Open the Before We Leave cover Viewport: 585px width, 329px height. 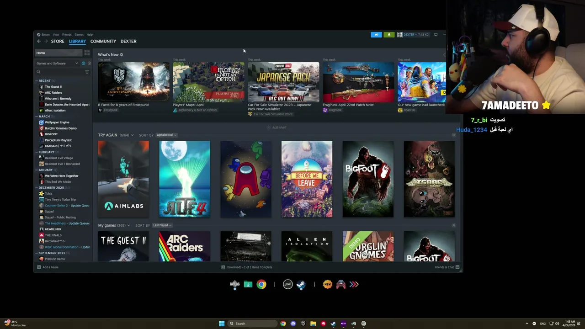pyautogui.click(x=307, y=179)
